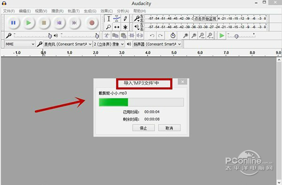Screen dimensions: 282x185
Task: Click the 点击开始监视 recording meter area
Action: 205,18
